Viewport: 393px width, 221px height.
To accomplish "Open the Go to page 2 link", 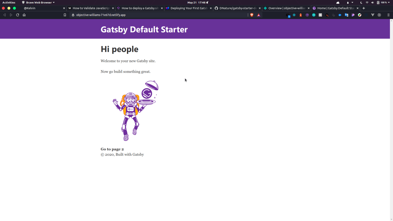I will click(x=112, y=149).
